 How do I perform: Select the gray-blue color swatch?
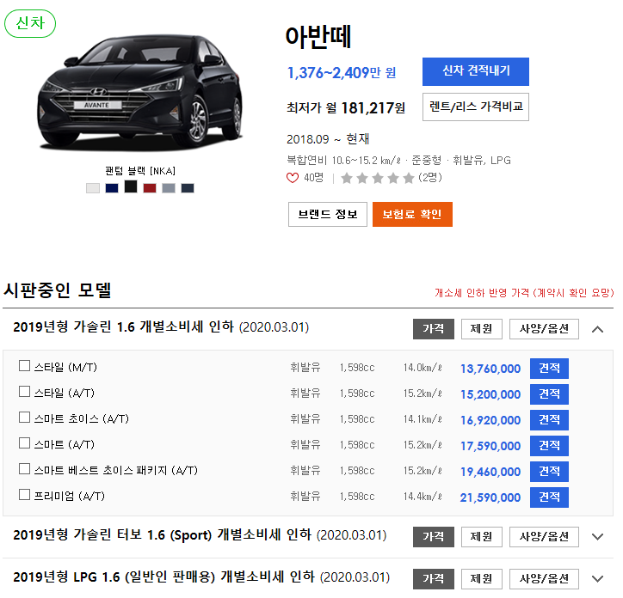point(169,188)
